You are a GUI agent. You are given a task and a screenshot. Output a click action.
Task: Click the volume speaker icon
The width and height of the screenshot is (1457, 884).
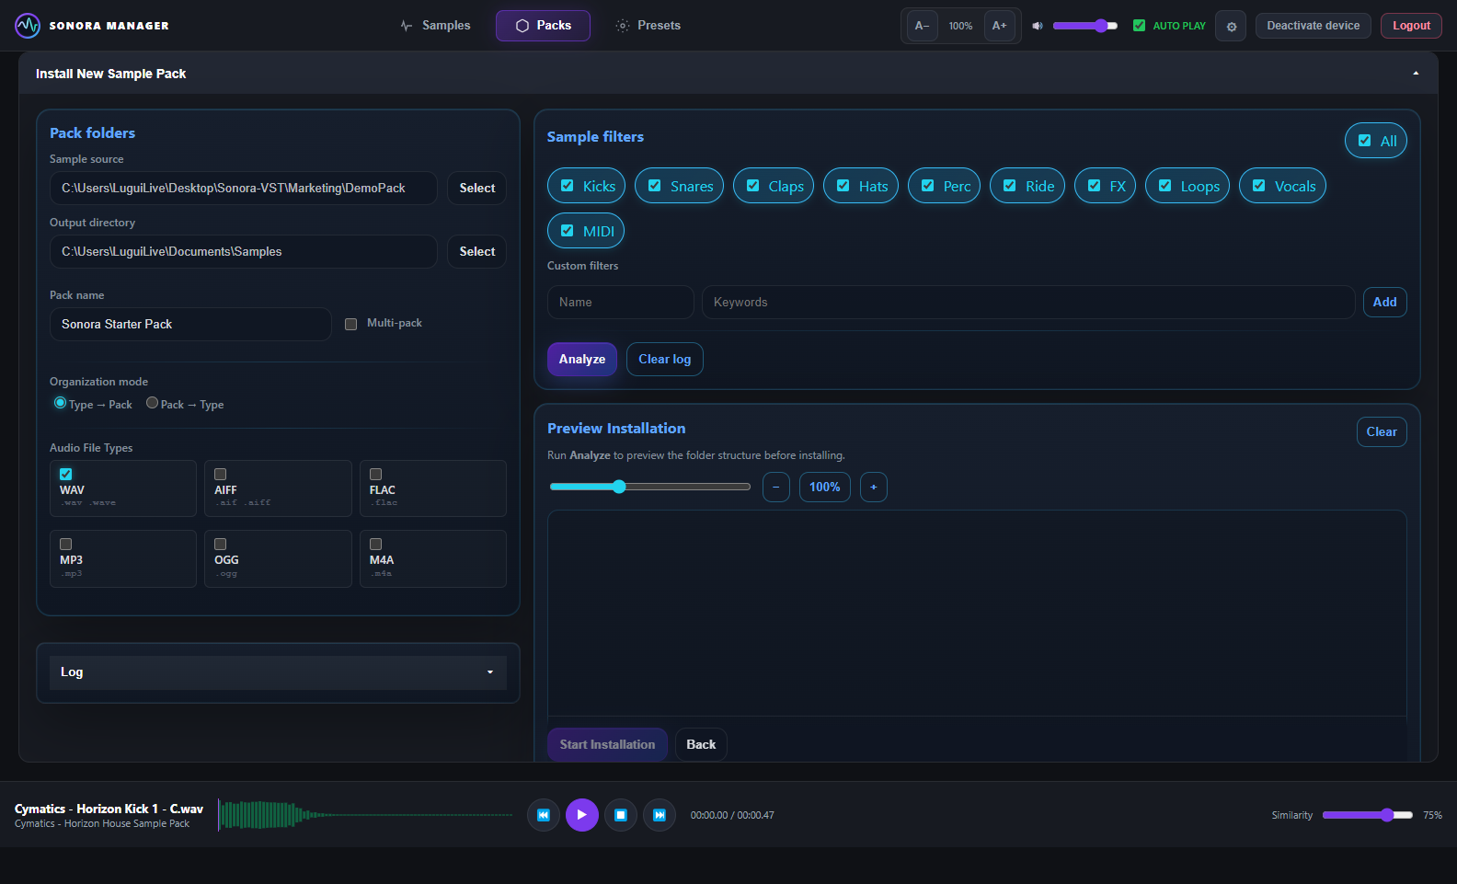[1038, 26]
